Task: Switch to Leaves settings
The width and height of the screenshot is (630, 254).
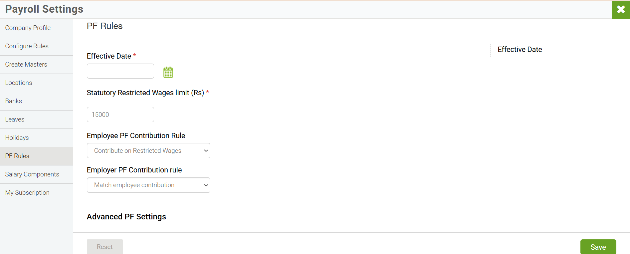Action: click(x=15, y=120)
